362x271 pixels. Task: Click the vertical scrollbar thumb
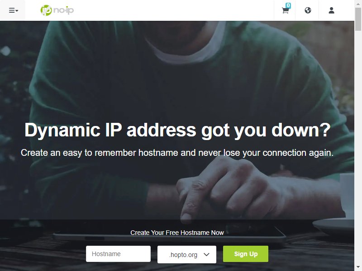point(358,19)
